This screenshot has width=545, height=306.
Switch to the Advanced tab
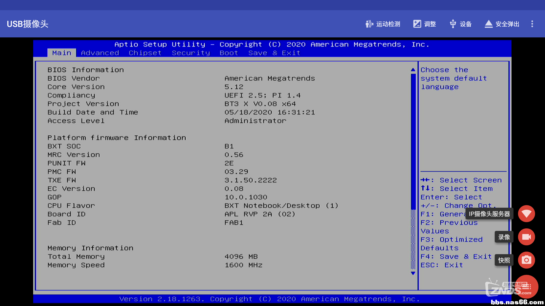click(x=100, y=53)
